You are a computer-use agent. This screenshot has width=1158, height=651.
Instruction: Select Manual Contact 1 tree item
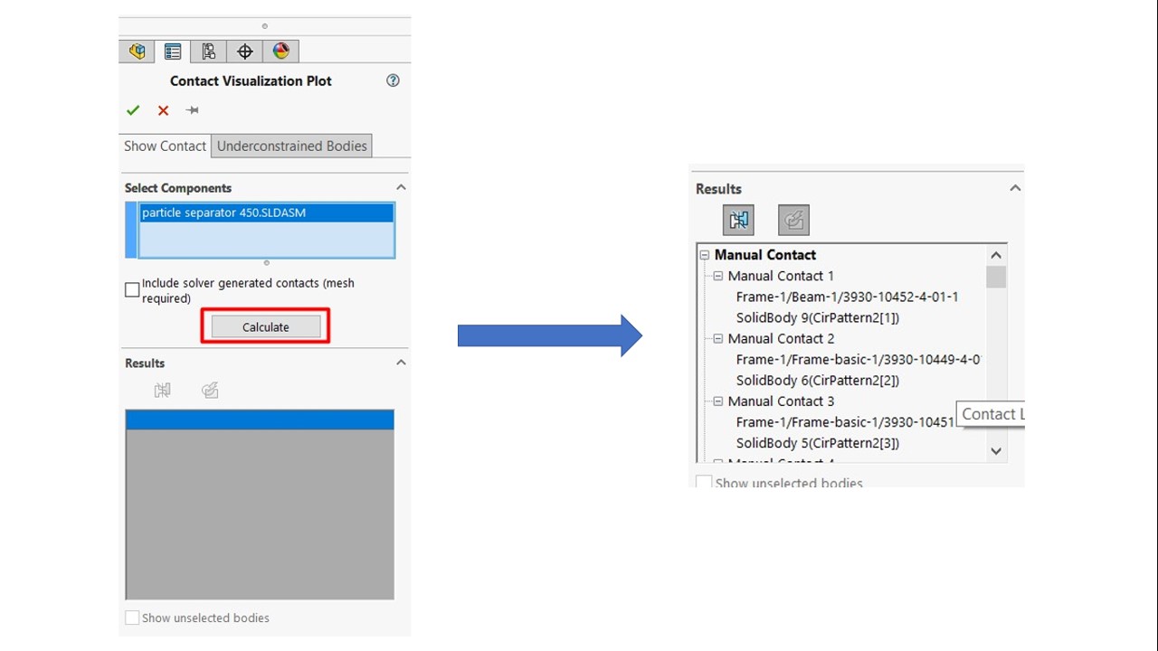781,276
